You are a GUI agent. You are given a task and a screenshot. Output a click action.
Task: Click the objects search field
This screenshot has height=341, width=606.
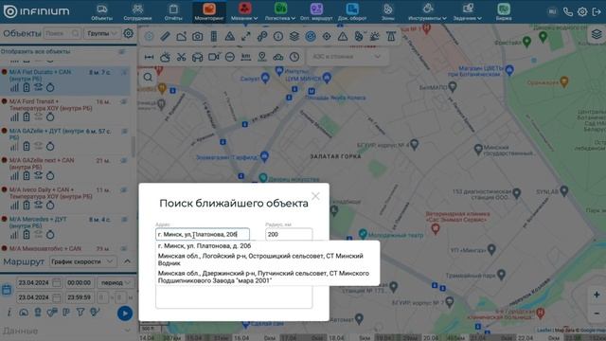pos(62,34)
